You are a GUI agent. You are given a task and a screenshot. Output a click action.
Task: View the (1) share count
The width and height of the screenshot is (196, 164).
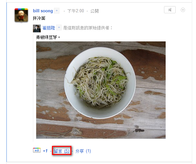coord(88,151)
